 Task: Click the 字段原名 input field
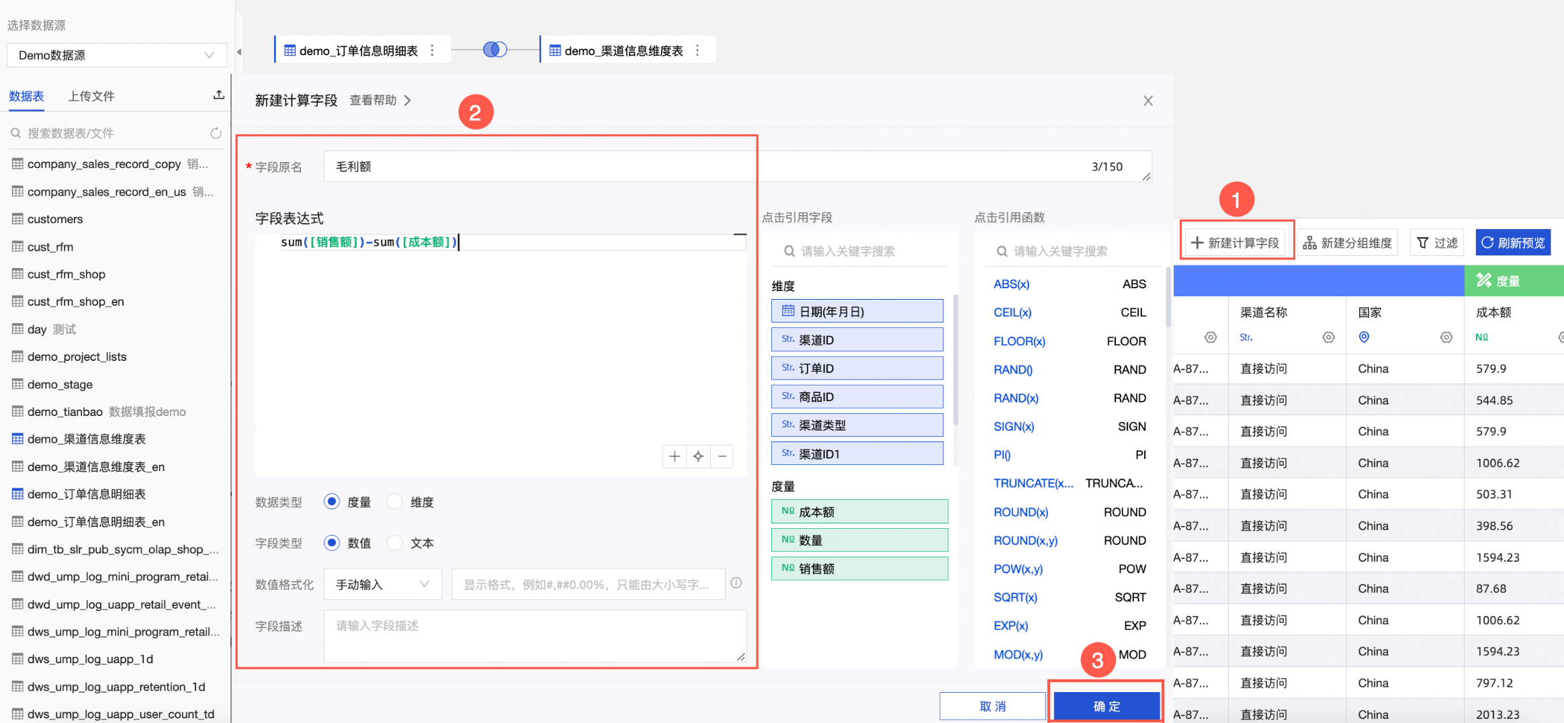(737, 167)
